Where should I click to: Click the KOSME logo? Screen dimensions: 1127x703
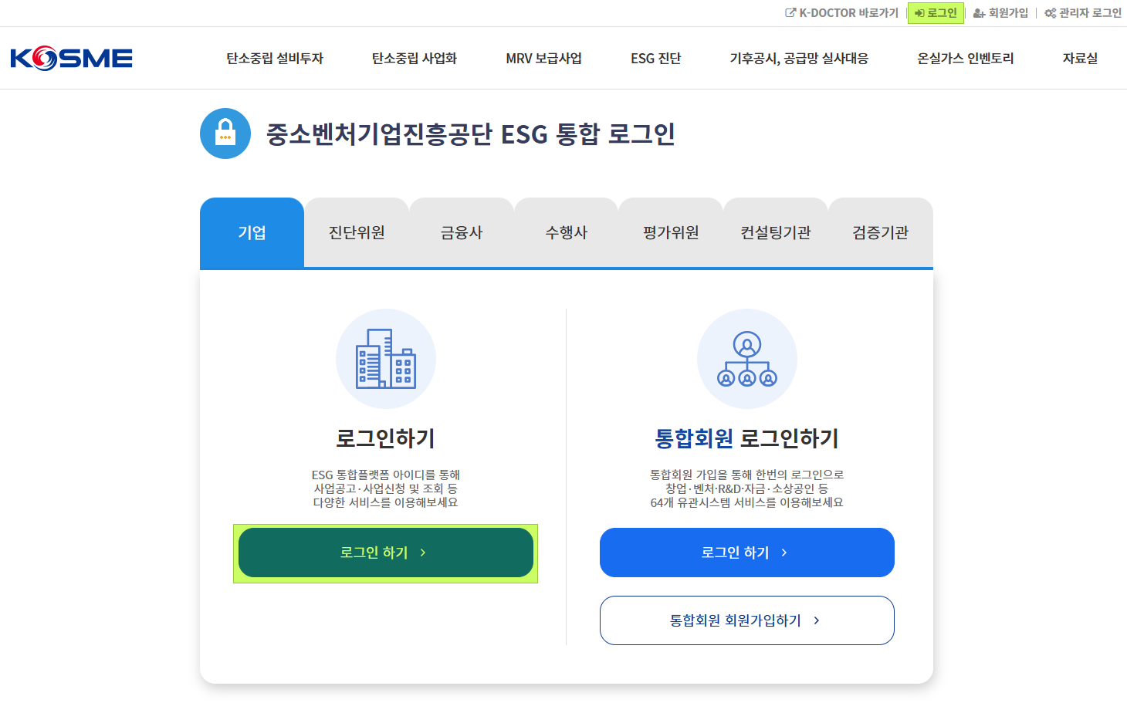point(71,59)
